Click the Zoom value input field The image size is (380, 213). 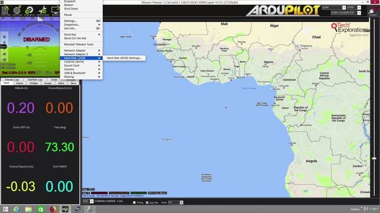174,202
